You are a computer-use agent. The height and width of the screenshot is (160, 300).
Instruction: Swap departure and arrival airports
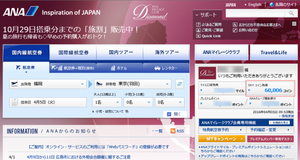pos(180,84)
